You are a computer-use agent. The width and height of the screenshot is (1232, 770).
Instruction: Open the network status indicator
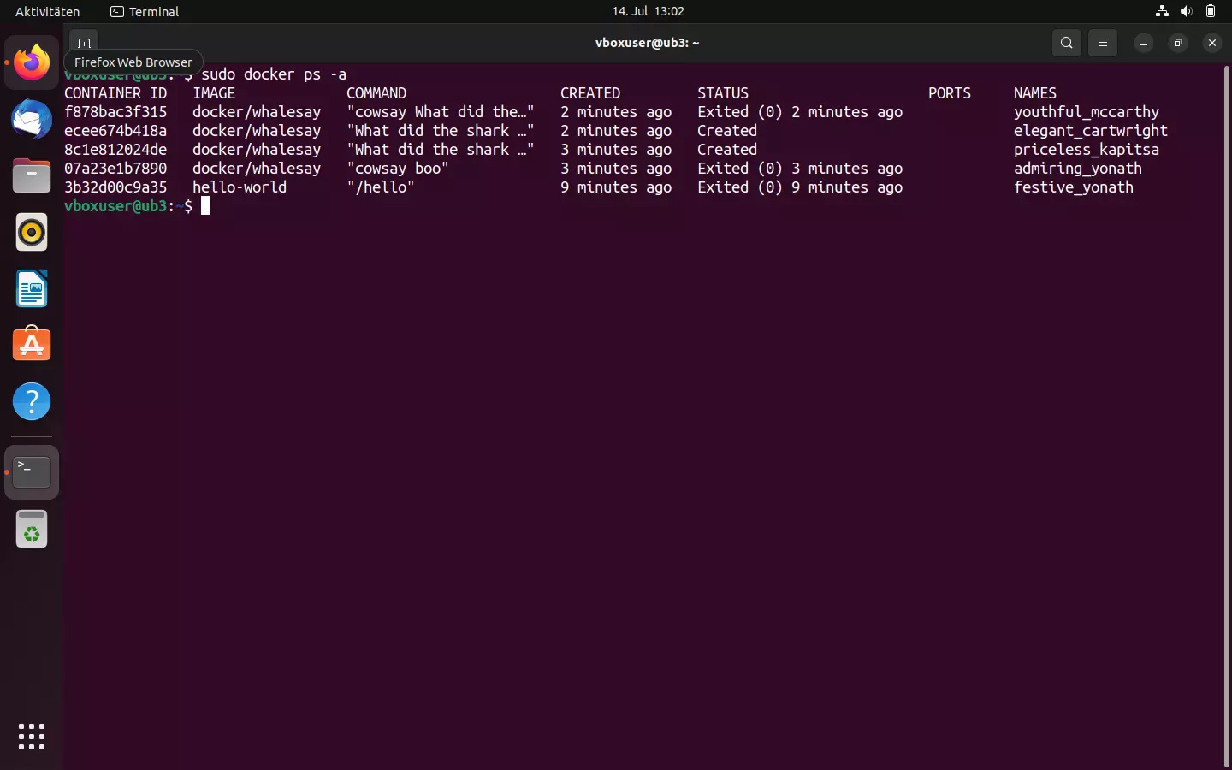1162,11
